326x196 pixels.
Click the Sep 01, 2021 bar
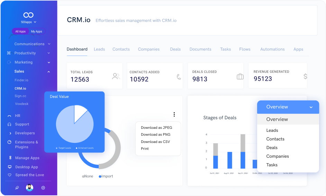click(243, 151)
